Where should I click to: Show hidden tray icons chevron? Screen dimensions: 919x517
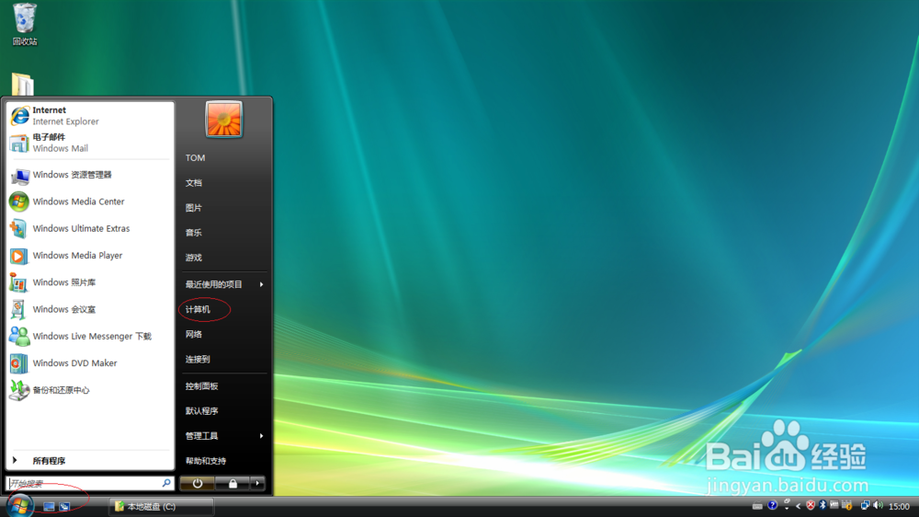tap(798, 506)
